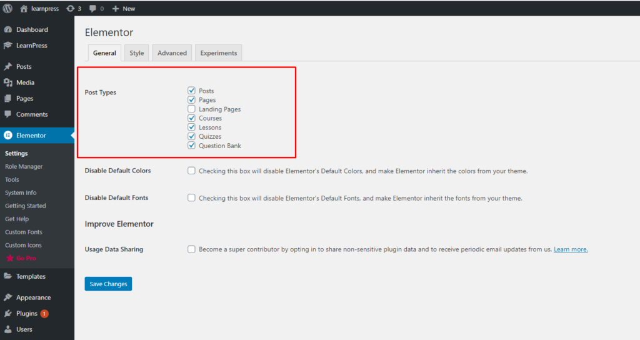Open Plugins menu with update badge

pos(27,314)
